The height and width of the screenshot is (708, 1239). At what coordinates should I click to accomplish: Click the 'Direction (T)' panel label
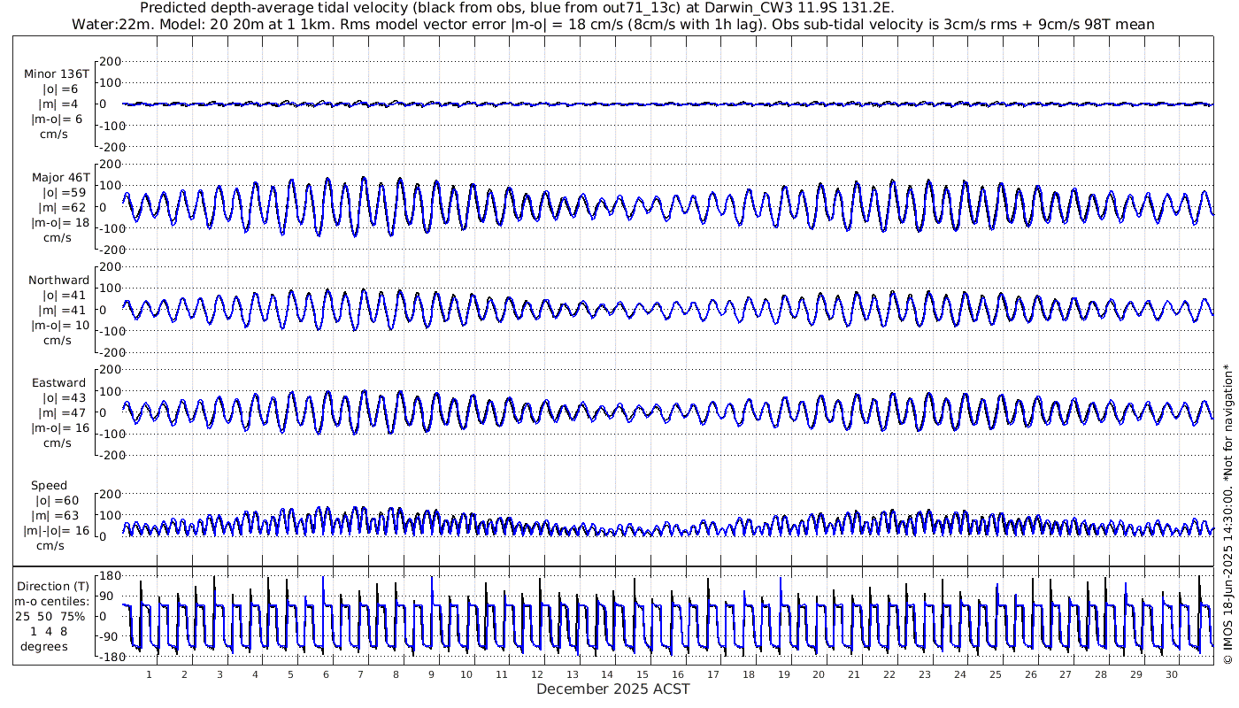[53, 586]
